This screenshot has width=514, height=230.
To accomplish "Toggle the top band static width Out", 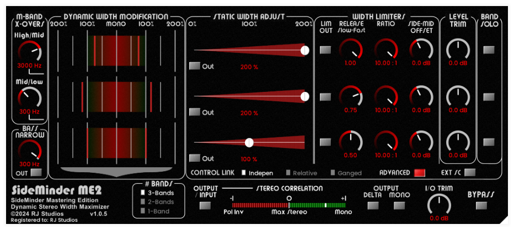I will [194, 66].
